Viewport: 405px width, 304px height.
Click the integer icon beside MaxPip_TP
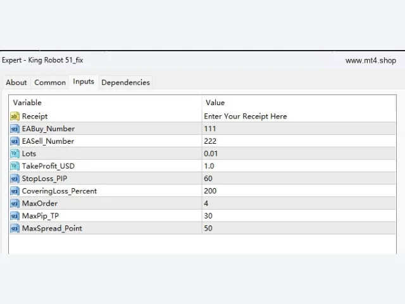pos(15,216)
